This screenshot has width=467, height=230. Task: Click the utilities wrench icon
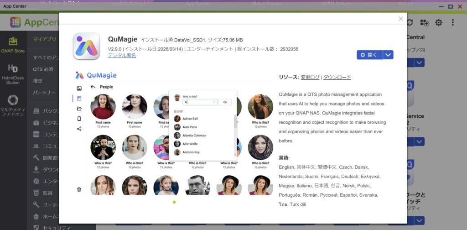[36, 205]
